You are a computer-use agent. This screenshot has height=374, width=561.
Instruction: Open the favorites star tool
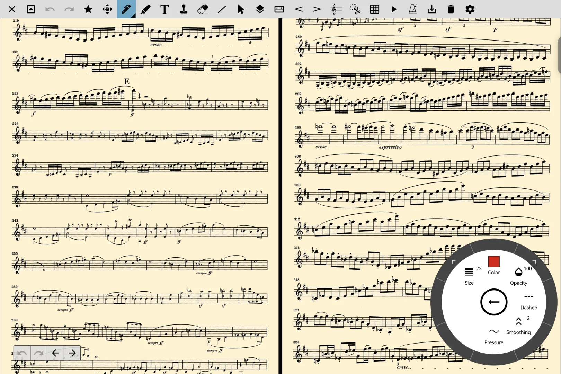coord(88,9)
